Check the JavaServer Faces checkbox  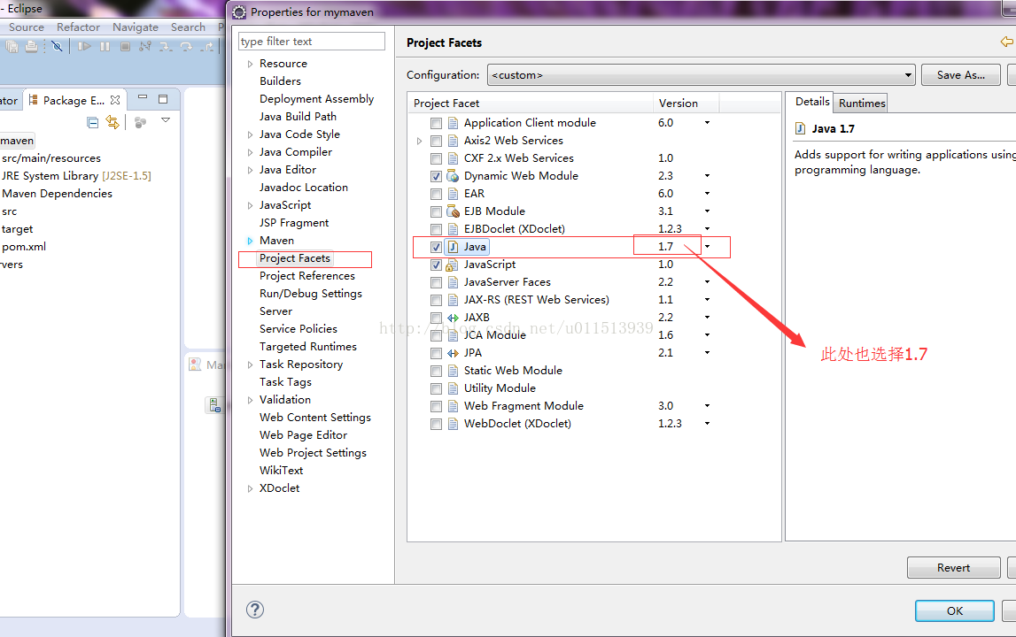coord(436,282)
